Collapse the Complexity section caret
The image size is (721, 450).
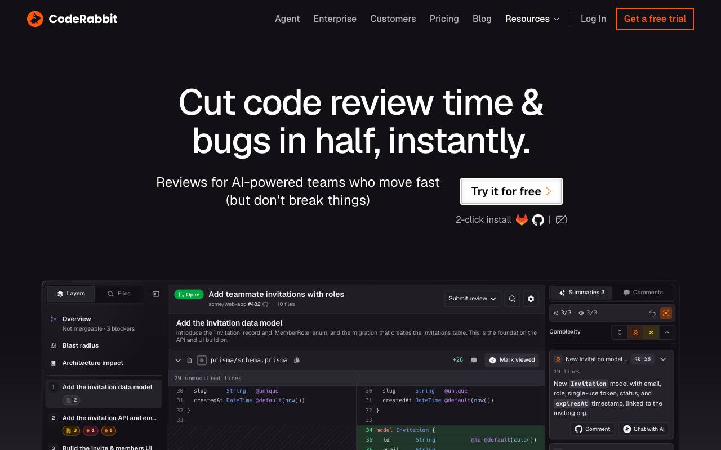click(x=667, y=332)
